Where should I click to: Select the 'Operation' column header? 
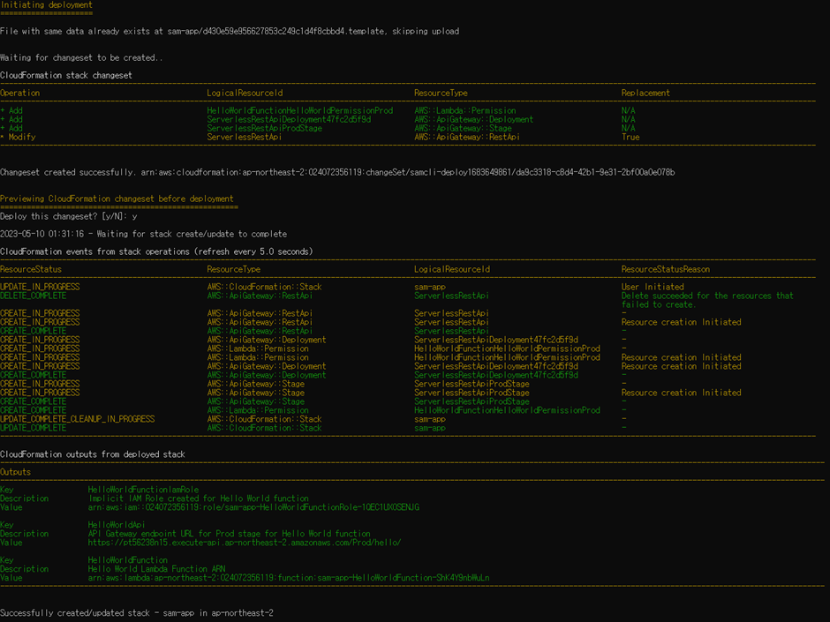point(20,94)
